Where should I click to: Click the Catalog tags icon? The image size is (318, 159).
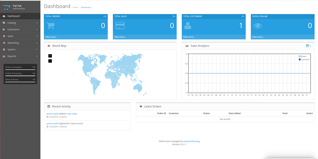click(x=4, y=23)
